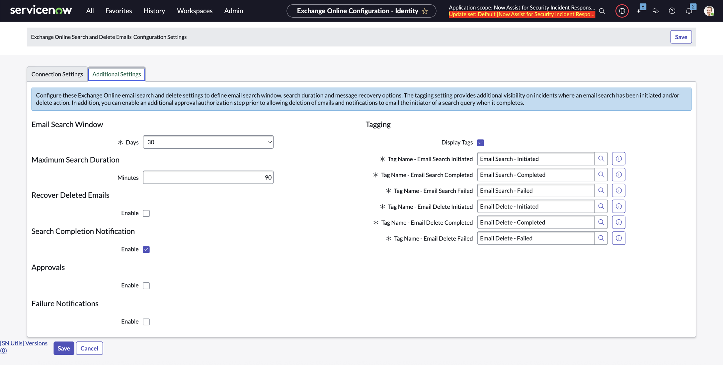Preview record info for Email Delete Failed tag
This screenshot has width=723, height=365.
coord(619,239)
